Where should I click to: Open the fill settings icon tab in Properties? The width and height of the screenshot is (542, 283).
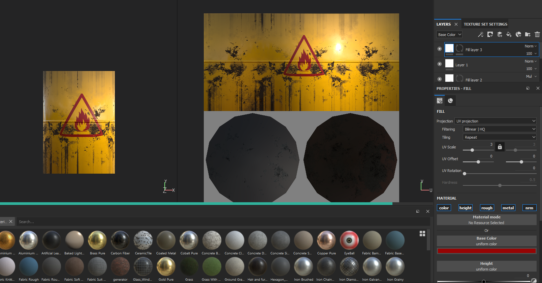pos(440,100)
